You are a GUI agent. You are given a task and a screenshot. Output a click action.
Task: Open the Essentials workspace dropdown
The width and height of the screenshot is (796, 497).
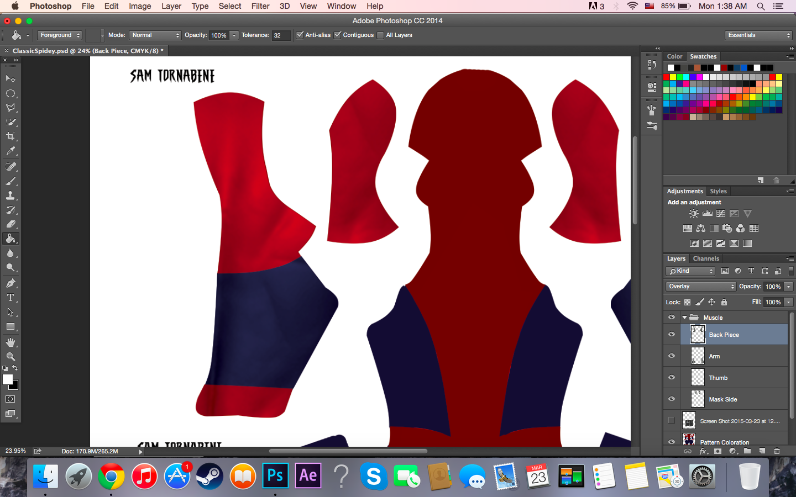coord(759,35)
